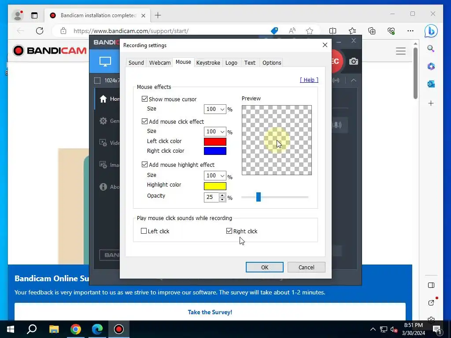Screen dimensions: 451x338
Task: Increase Opacity with the up stepper arrow
Action: (222, 195)
